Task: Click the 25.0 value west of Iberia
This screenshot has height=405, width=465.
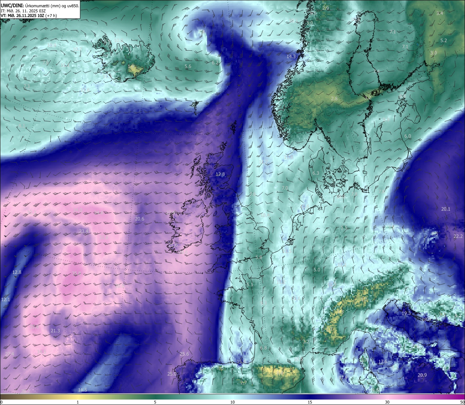Action: [172, 374]
